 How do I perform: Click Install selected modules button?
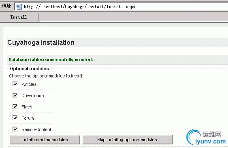click(x=45, y=140)
